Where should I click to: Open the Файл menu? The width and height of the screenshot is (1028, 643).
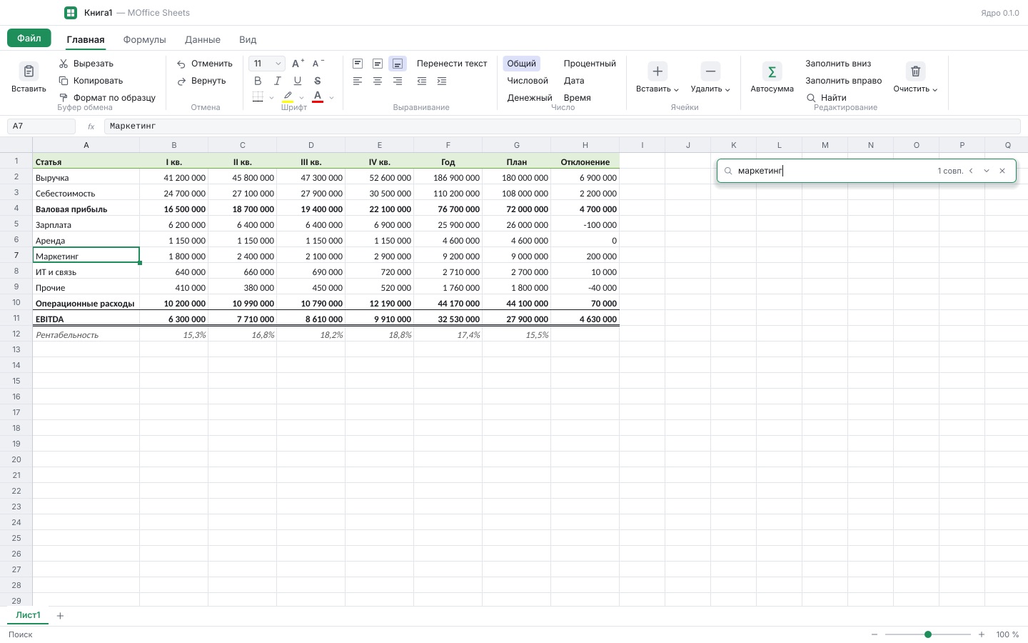click(x=29, y=38)
